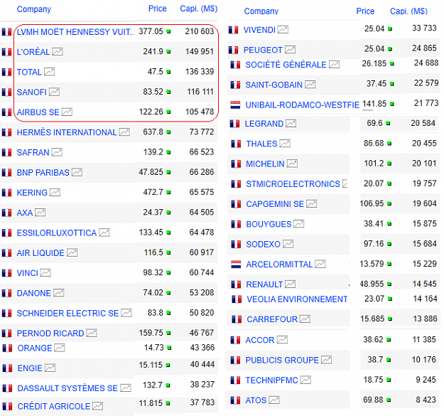Open the chart icon next to TOTAL
The height and width of the screenshot is (416, 444).
[x=49, y=72]
